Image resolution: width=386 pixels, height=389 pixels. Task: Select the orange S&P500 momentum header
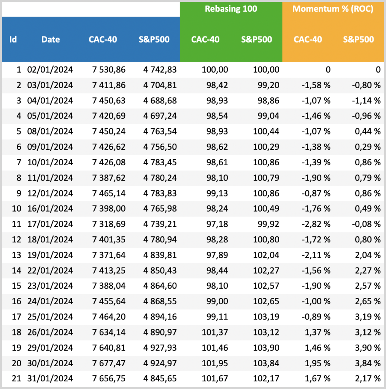point(358,40)
